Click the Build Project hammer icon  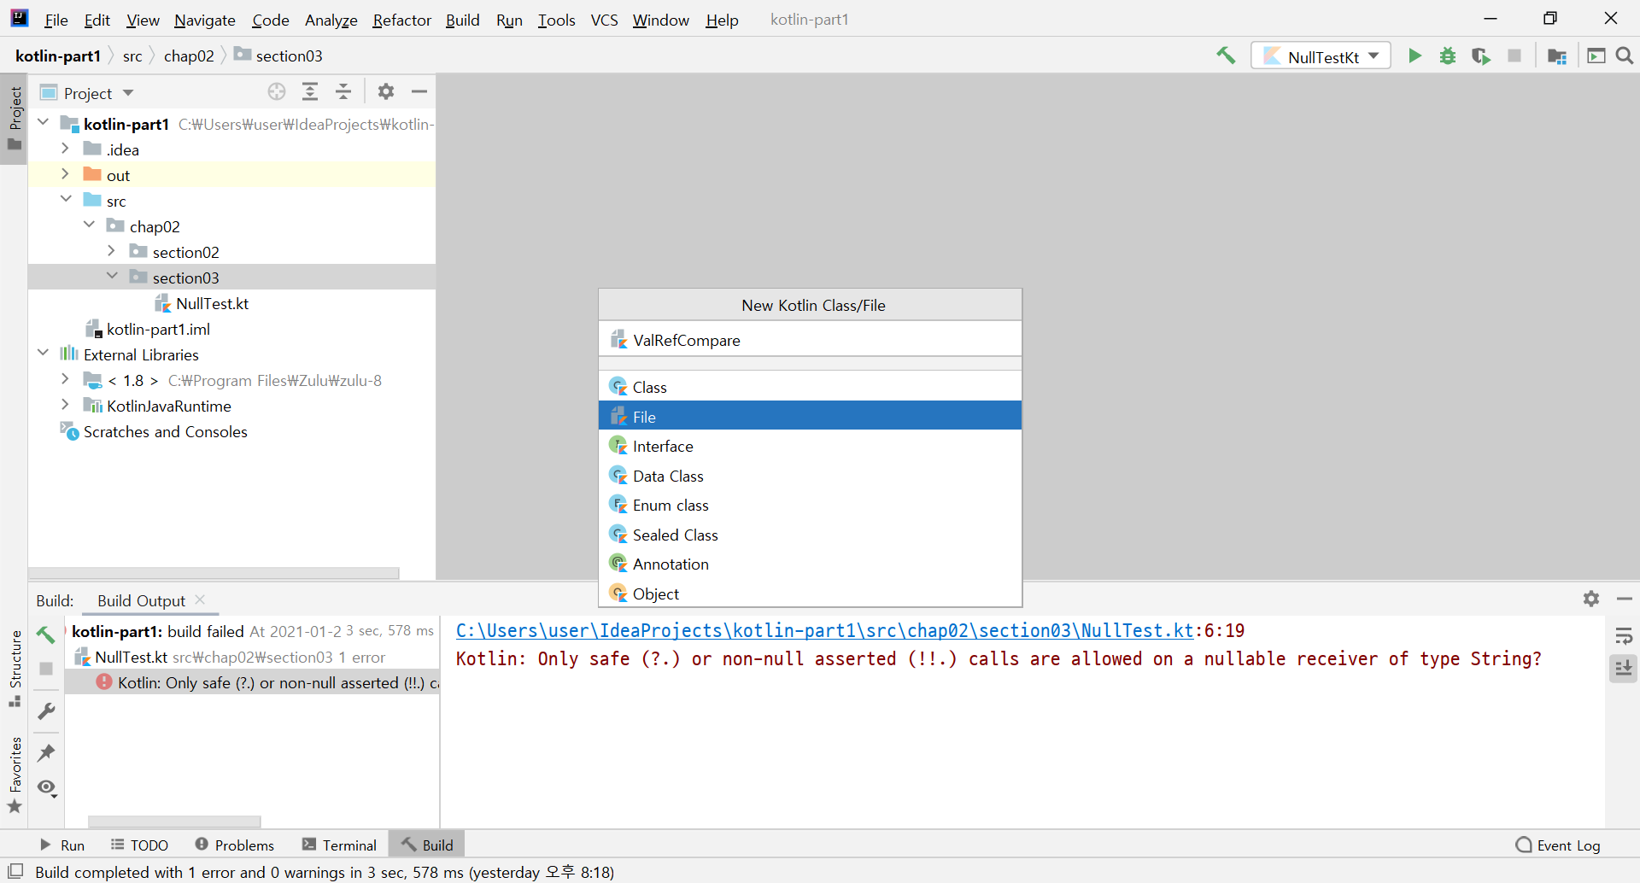tap(1226, 56)
